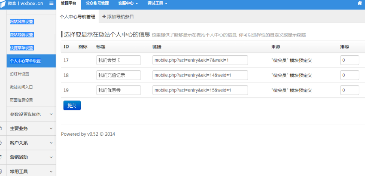
Task: Click the 微盒 | wxbox.cn brand text
Action: click(x=26, y=4)
